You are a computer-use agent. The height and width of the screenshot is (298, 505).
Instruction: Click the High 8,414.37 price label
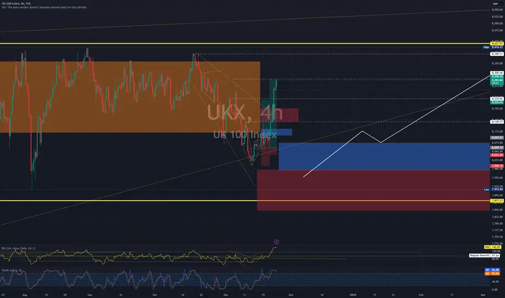[494, 47]
